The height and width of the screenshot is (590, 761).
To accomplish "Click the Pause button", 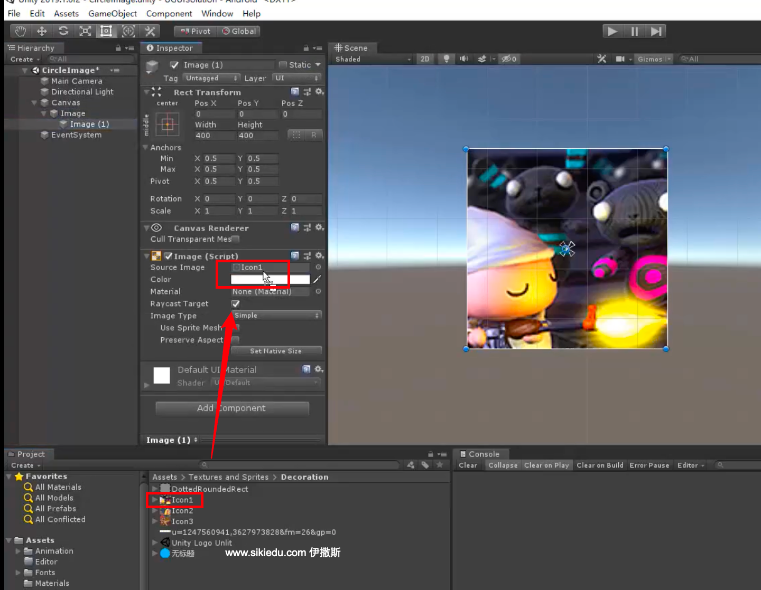I will pyautogui.click(x=634, y=32).
